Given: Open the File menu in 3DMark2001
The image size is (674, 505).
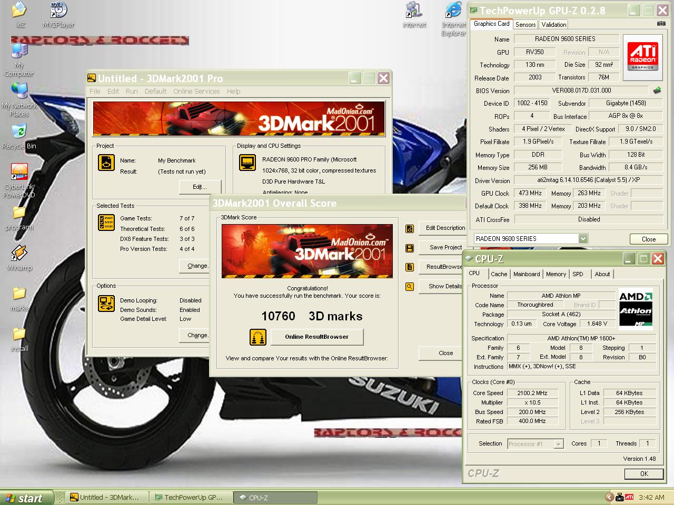Looking at the screenshot, I should pos(95,91).
